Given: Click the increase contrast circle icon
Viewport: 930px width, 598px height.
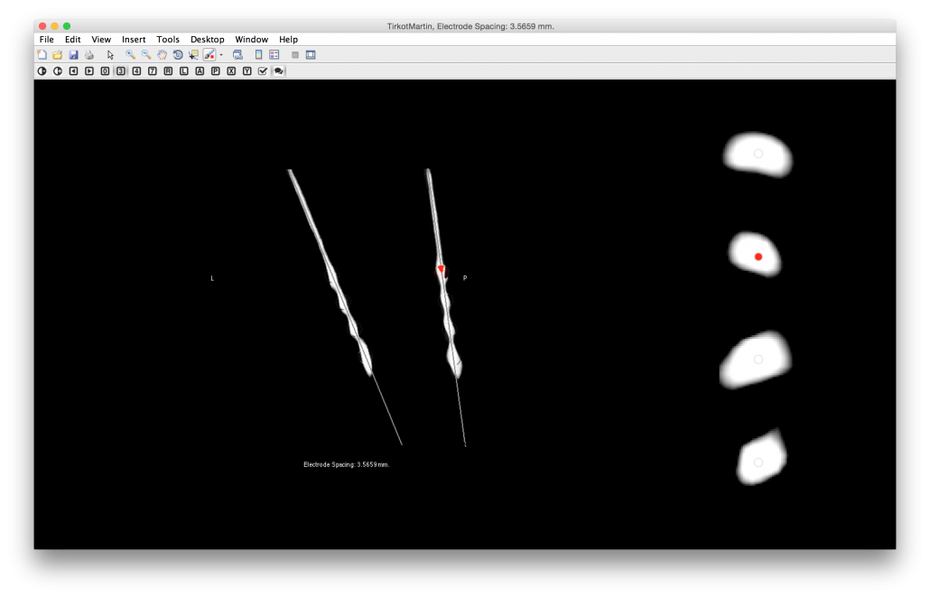Looking at the screenshot, I should [58, 71].
